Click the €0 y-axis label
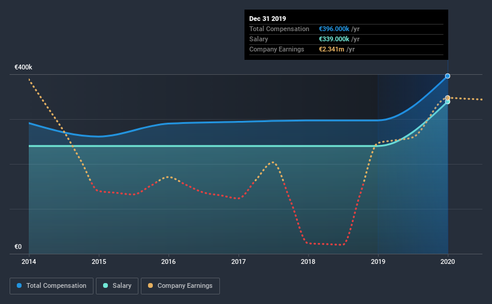 click(18, 247)
